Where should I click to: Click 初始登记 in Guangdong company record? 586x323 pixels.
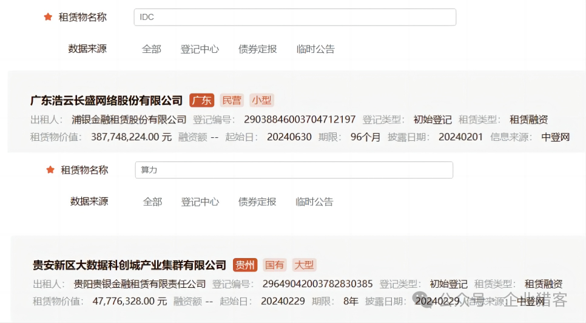[x=433, y=120]
